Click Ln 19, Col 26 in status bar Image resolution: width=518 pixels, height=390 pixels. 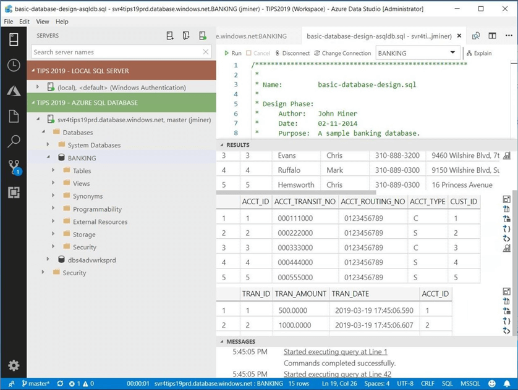(x=339, y=383)
